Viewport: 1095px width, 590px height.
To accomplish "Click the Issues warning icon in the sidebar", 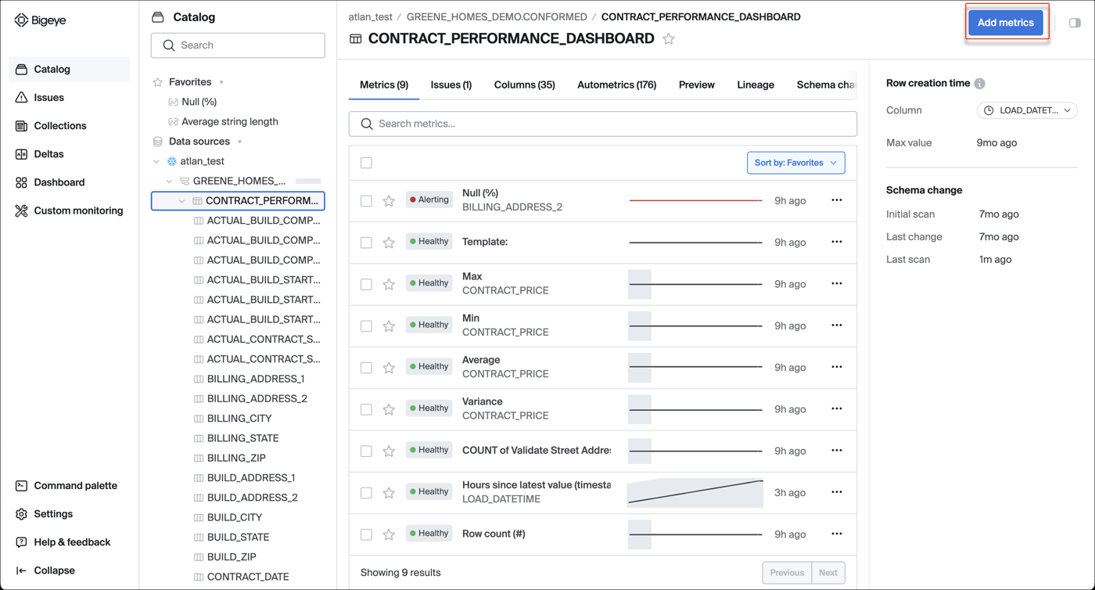I will [21, 98].
